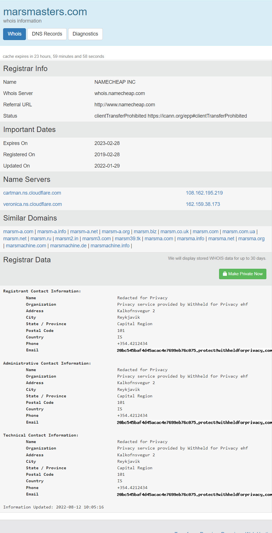This screenshot has width=272, height=533.
Task: Open similar domain marsm.com.ua
Action: [x=239, y=232]
